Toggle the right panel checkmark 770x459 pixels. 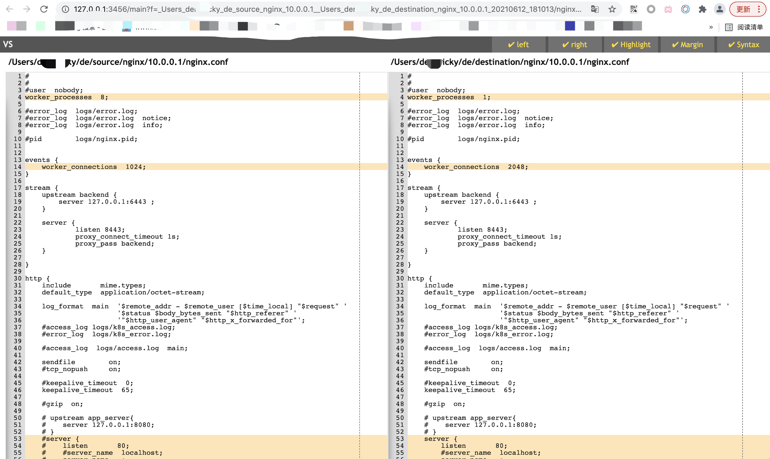pyautogui.click(x=574, y=45)
